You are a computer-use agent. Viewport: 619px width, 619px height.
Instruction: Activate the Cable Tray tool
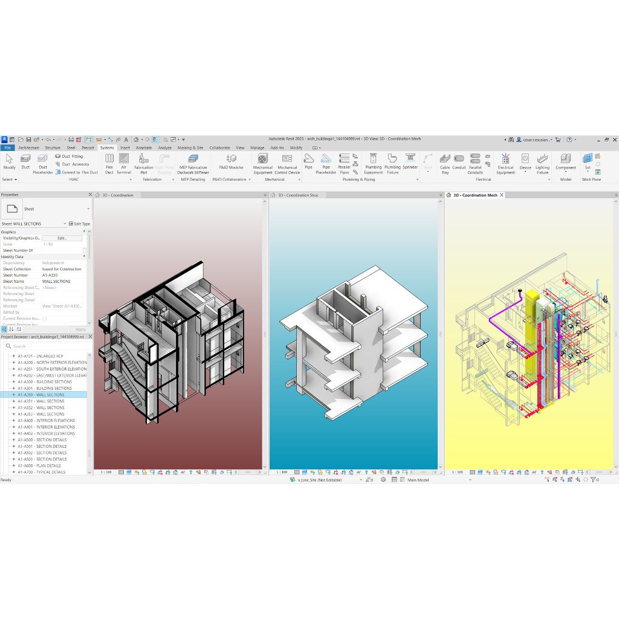click(x=445, y=162)
